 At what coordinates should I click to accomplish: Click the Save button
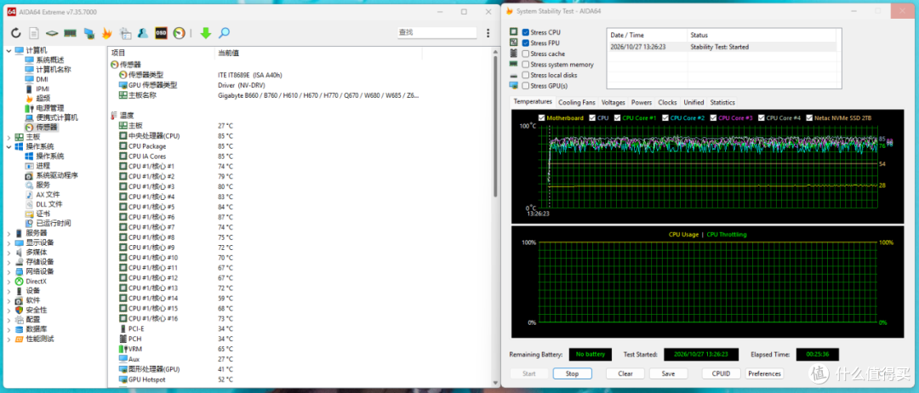coord(668,373)
